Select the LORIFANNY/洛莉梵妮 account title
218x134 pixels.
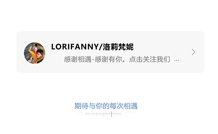pos(92,47)
